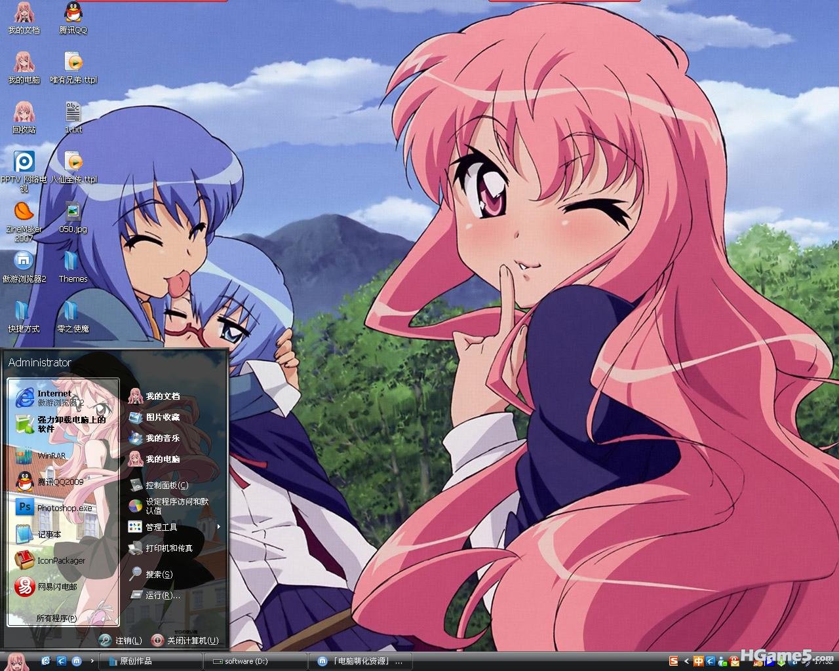This screenshot has height=671, width=839.
Task: Open 我的文档 in Start menu right pane
Action: 174,396
